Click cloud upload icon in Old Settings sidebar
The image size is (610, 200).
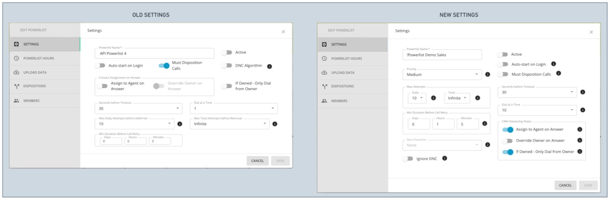tap(16, 73)
